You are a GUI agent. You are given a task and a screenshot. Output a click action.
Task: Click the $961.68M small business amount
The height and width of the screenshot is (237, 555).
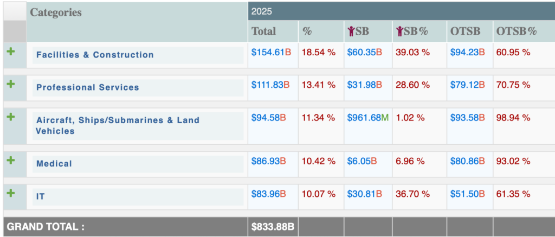[367, 118]
